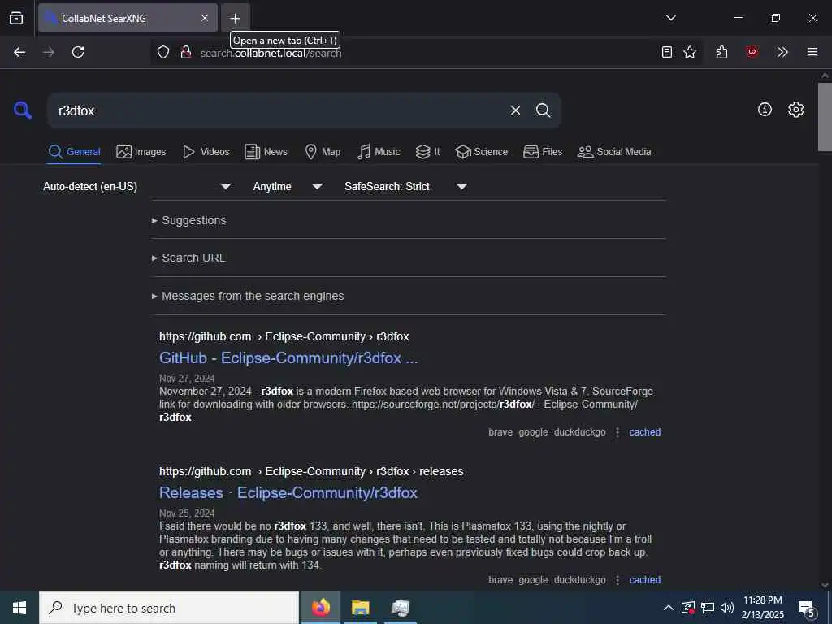This screenshot has width=832, height=624.
Task: Open the volume control tray icon
Action: [727, 608]
